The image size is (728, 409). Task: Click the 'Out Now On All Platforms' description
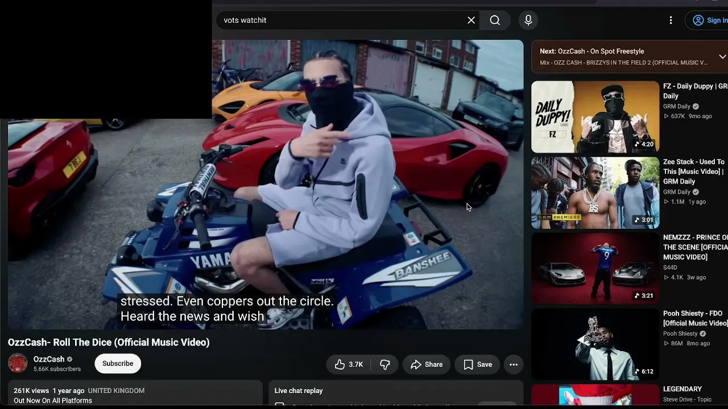point(53,400)
